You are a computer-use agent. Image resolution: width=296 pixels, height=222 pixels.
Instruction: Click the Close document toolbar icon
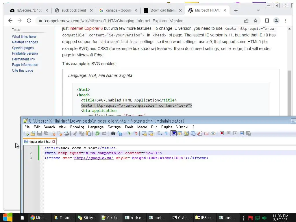tap(53, 134)
